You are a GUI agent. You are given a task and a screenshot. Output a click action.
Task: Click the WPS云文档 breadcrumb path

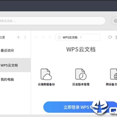click(x=70, y=37)
